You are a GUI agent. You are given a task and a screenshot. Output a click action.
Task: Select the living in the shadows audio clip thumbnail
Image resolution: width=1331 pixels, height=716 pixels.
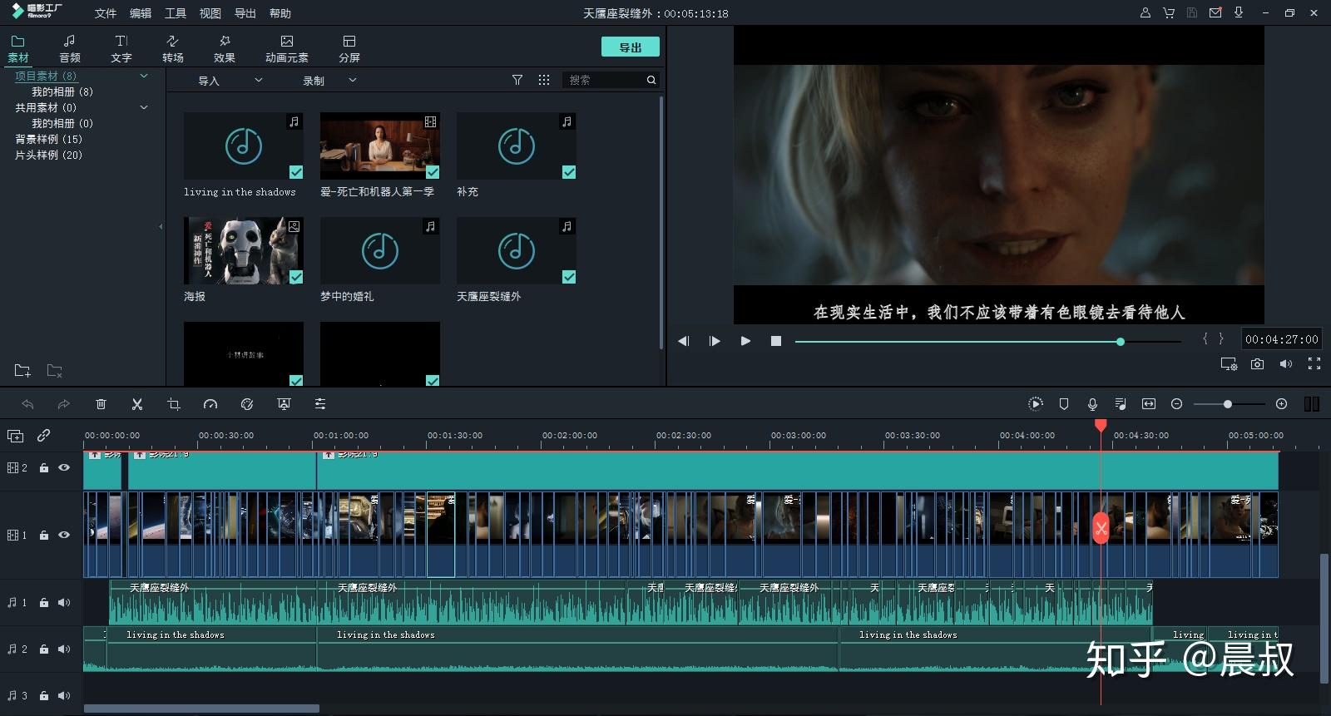[x=244, y=146]
